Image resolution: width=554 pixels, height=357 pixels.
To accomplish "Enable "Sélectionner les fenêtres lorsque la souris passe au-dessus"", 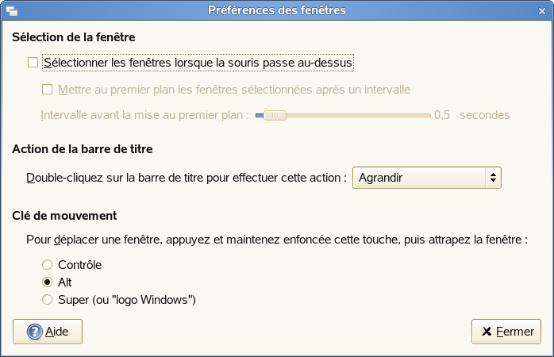I will 33,62.
